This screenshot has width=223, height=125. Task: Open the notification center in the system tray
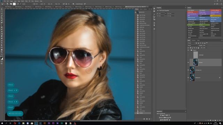pyautogui.click(x=220, y=123)
